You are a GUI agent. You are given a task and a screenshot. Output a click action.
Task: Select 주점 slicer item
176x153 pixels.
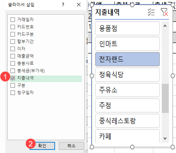127,106
